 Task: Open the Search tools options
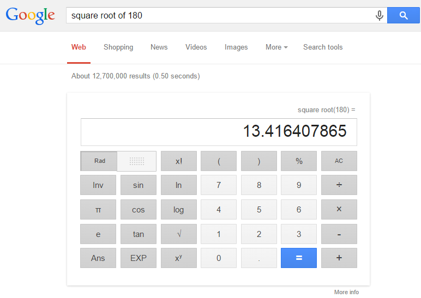[323, 47]
